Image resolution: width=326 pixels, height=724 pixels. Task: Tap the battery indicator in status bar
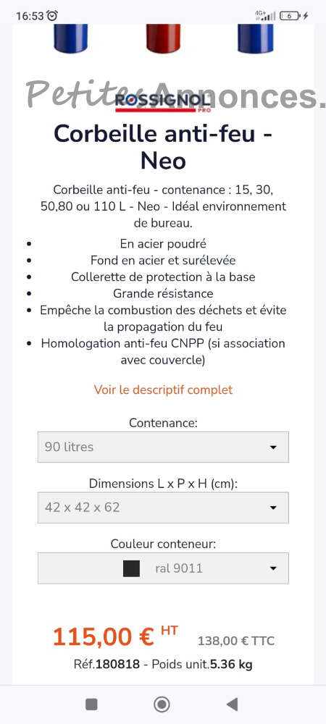click(x=290, y=16)
